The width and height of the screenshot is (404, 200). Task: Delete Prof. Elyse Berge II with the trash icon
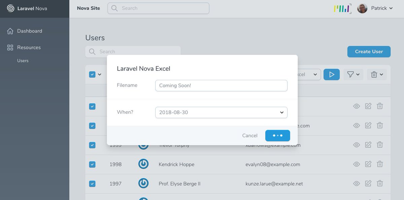pyautogui.click(x=380, y=184)
